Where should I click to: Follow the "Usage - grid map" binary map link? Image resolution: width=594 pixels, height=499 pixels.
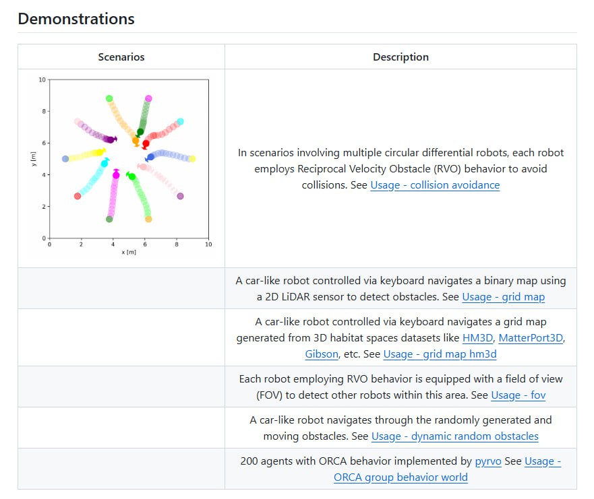503,297
